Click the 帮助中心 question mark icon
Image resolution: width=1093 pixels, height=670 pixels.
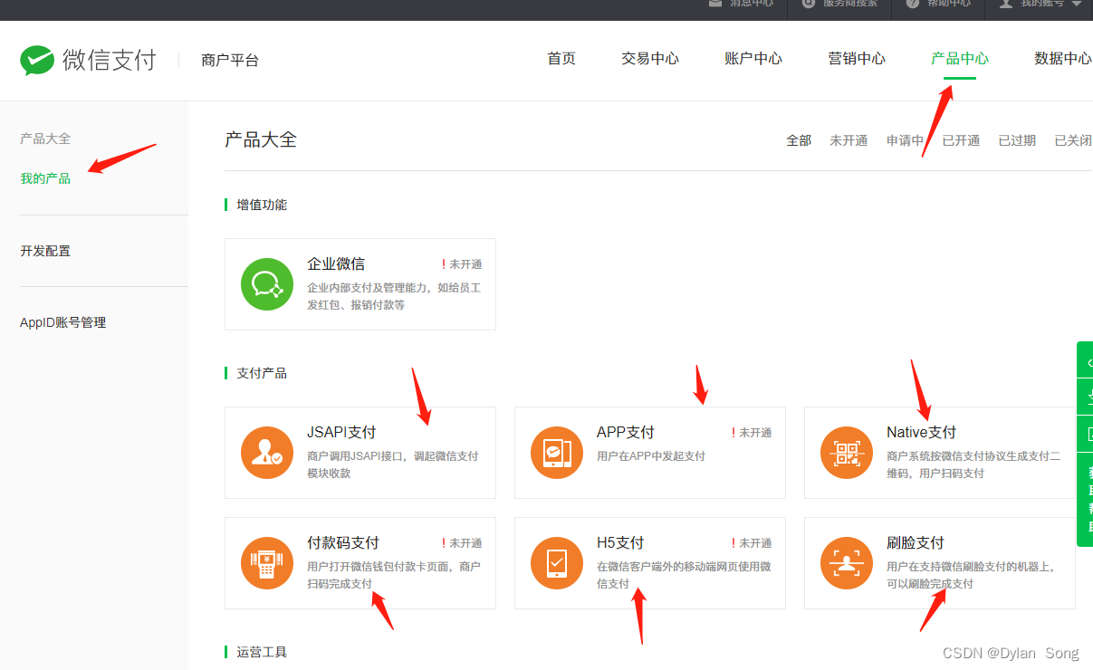coord(912,3)
